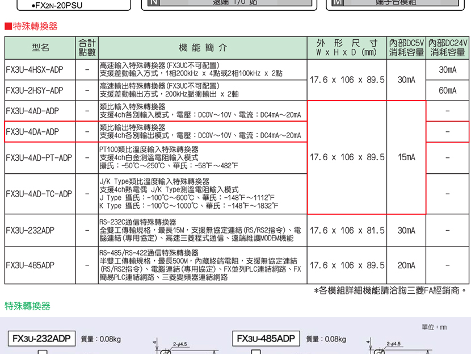Click the 類比輸入特殊轉換器 description text
The height and width of the screenshot is (354, 471).
click(200, 111)
